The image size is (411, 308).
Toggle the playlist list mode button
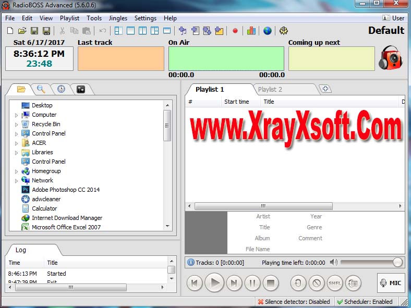pos(353,283)
